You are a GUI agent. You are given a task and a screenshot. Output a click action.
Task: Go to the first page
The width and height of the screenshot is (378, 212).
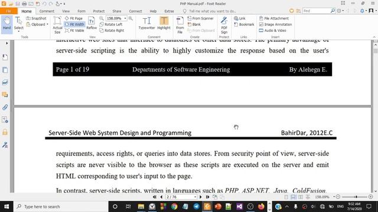coord(155,197)
